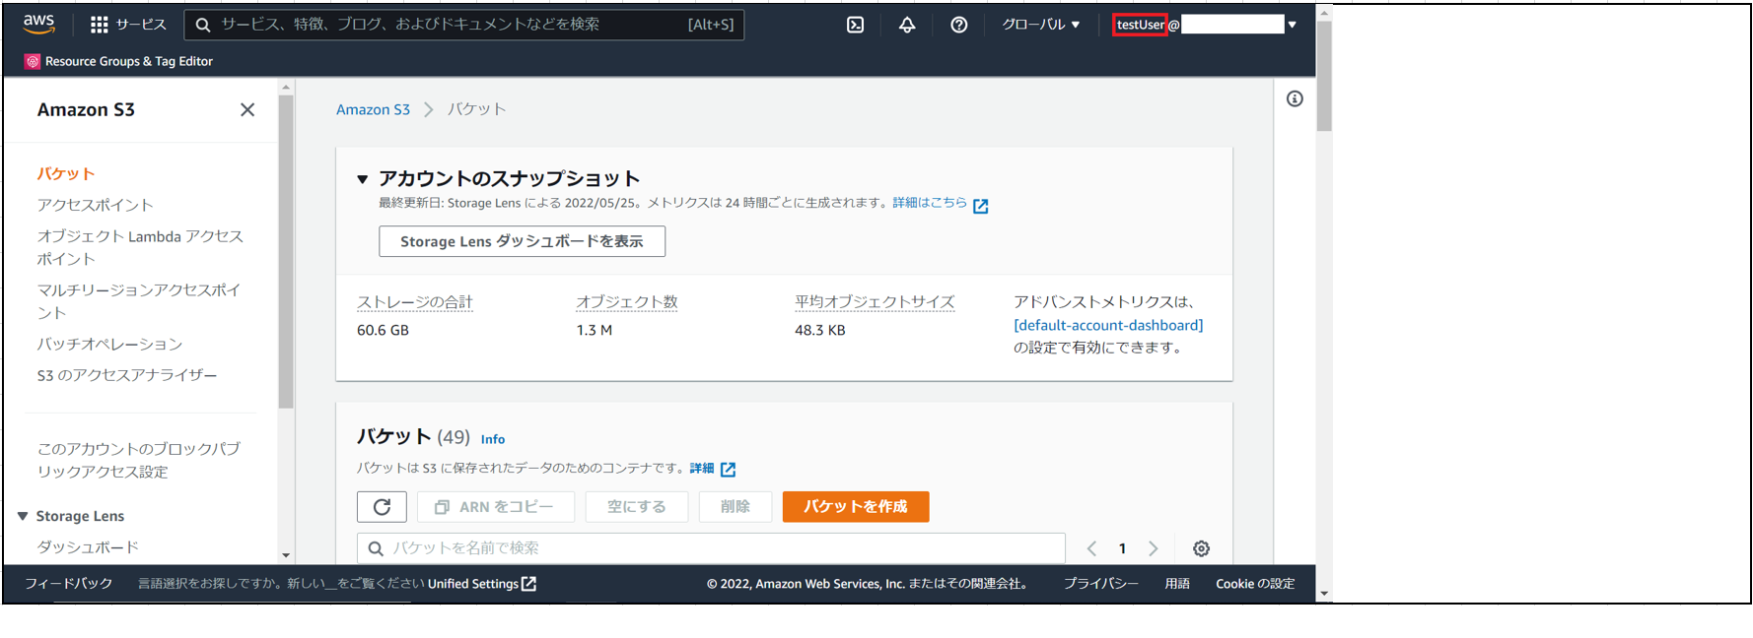Open the 詳細 link under バケット
Viewport: 1753px width, 638px height.
point(712,469)
